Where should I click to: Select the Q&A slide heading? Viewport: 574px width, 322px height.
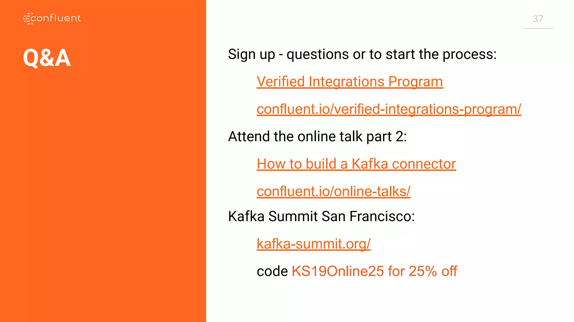pos(47,58)
